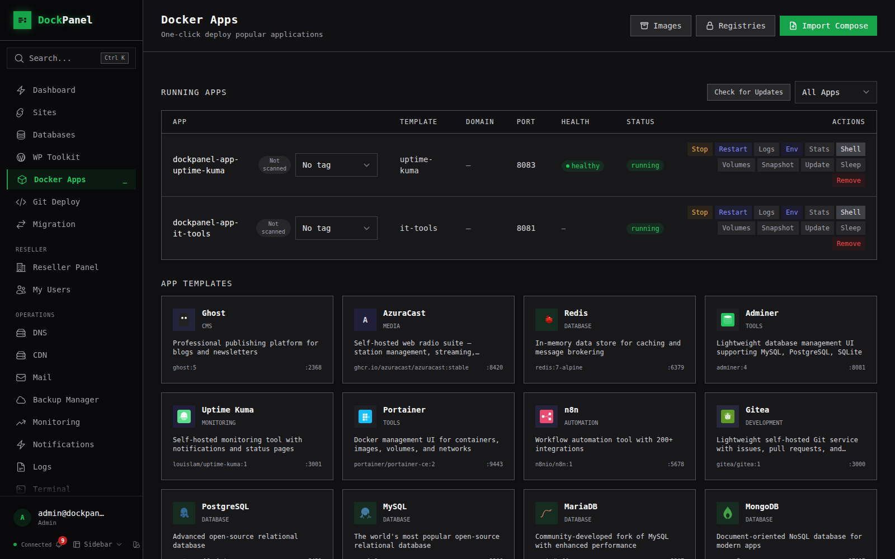Image resolution: width=895 pixels, height=559 pixels.
Task: Open the Registries button
Action: pos(736,26)
